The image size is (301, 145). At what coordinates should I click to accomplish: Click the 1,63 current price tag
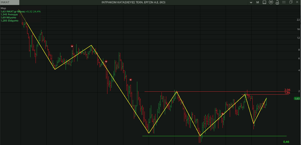coord(297,99)
